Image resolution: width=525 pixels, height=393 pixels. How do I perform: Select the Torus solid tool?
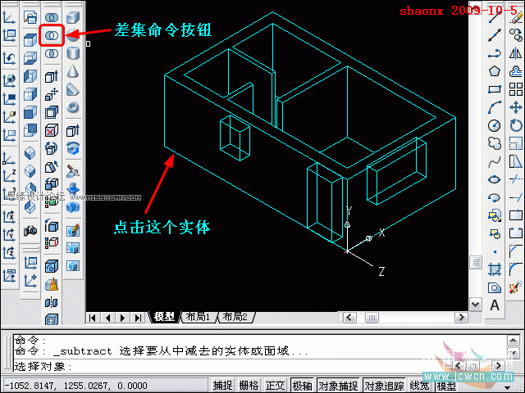(73, 107)
